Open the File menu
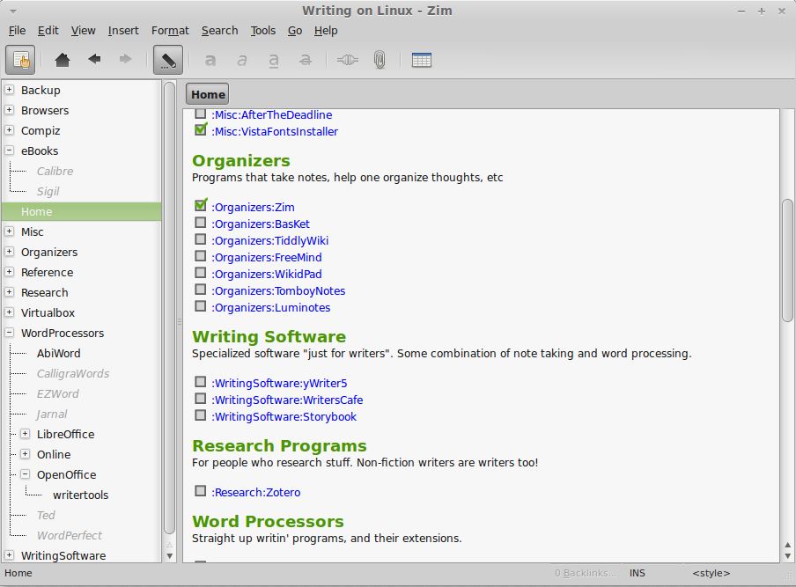796x587 pixels. click(18, 31)
